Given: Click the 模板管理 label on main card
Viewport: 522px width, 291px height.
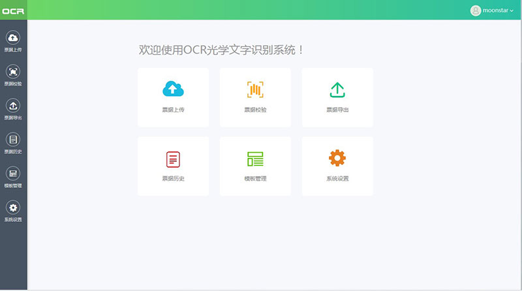Looking at the screenshot, I should pyautogui.click(x=255, y=178).
